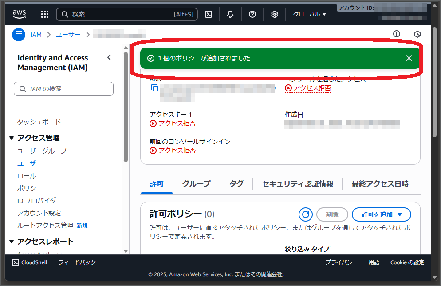Collapse the IAM side navigation panel
This screenshot has height=286, width=441.
pos(109,57)
